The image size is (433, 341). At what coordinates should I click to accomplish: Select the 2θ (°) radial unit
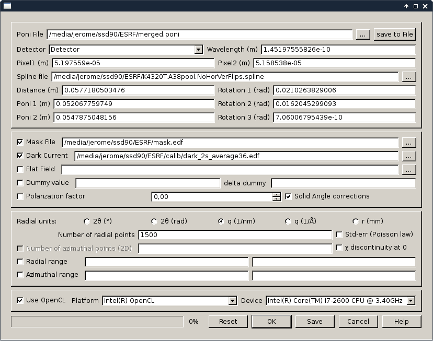click(x=87, y=221)
